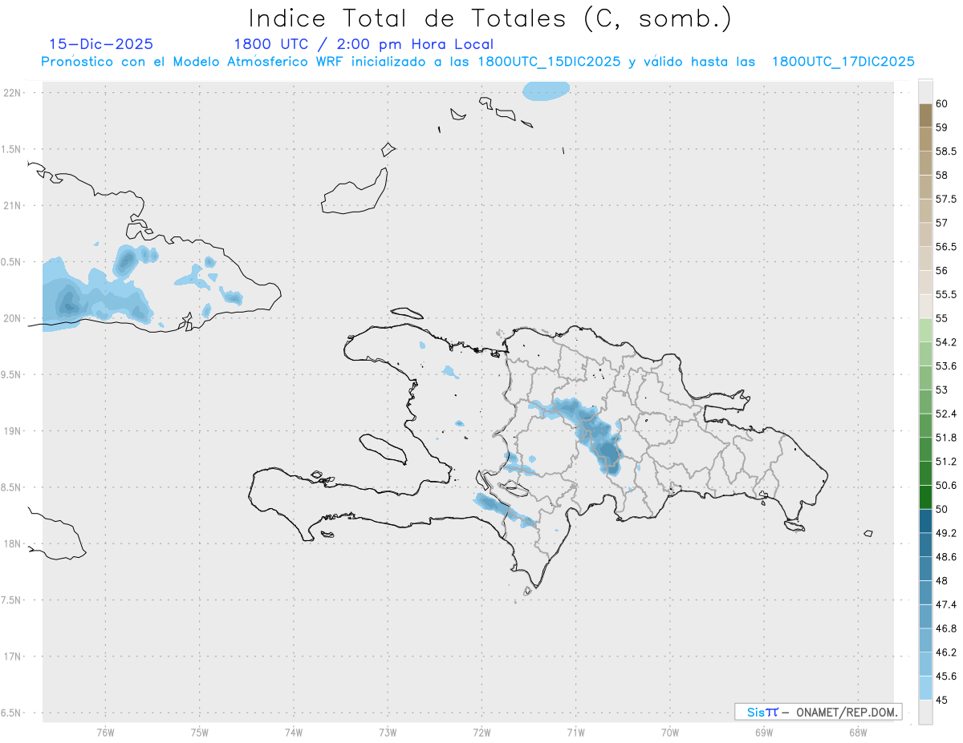963x743 pixels.
Task: Click the colorbar value '59'
Action: coord(941,127)
